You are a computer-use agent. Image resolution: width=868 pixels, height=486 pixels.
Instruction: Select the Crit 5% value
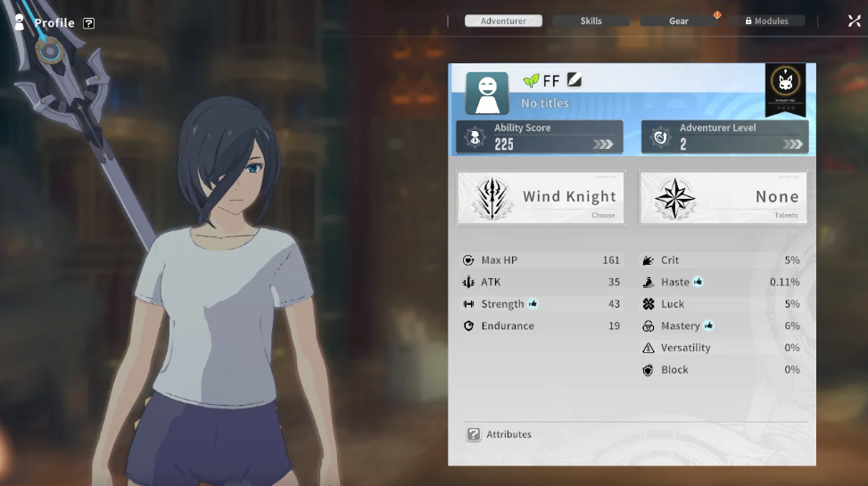(792, 260)
